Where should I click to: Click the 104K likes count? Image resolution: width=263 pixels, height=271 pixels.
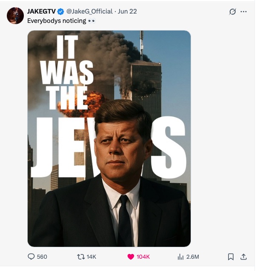tap(143, 257)
